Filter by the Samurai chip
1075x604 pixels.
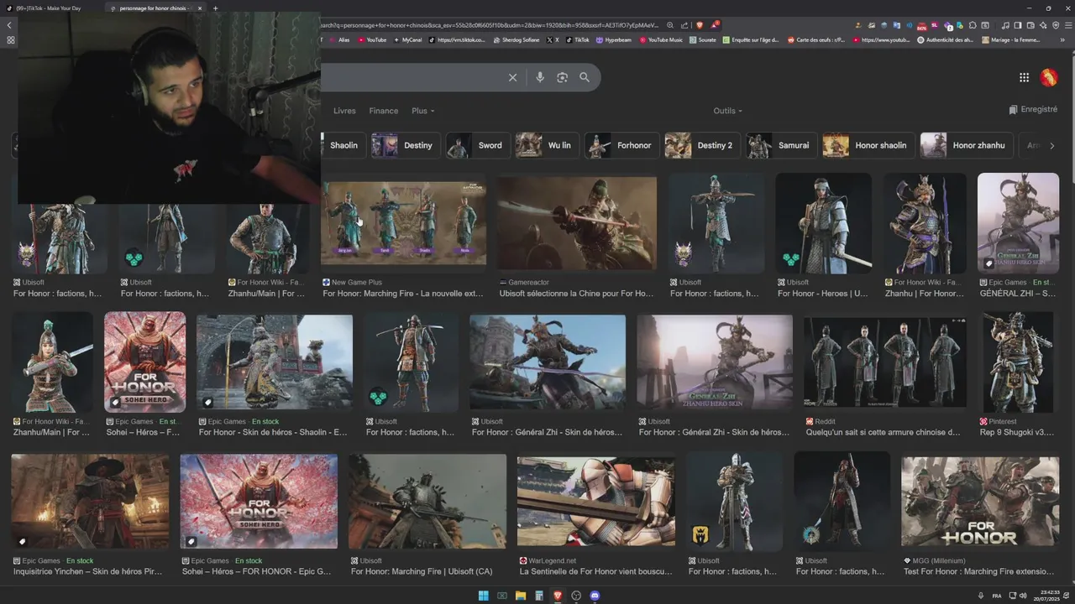[781, 145]
